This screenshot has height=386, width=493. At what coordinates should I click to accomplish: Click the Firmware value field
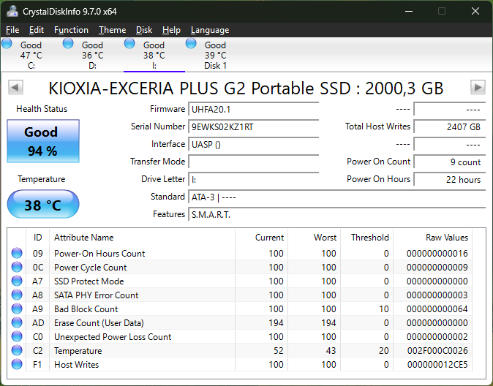coord(253,109)
